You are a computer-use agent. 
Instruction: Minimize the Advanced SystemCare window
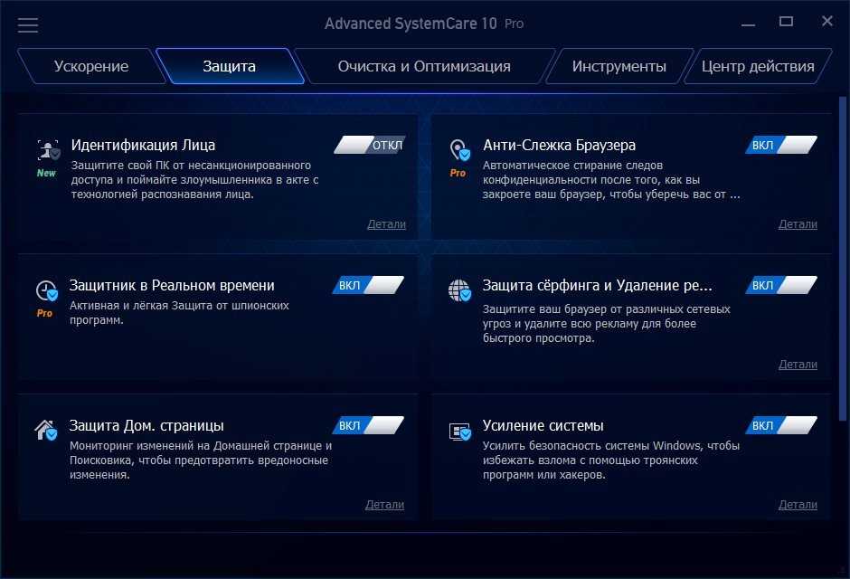point(748,24)
